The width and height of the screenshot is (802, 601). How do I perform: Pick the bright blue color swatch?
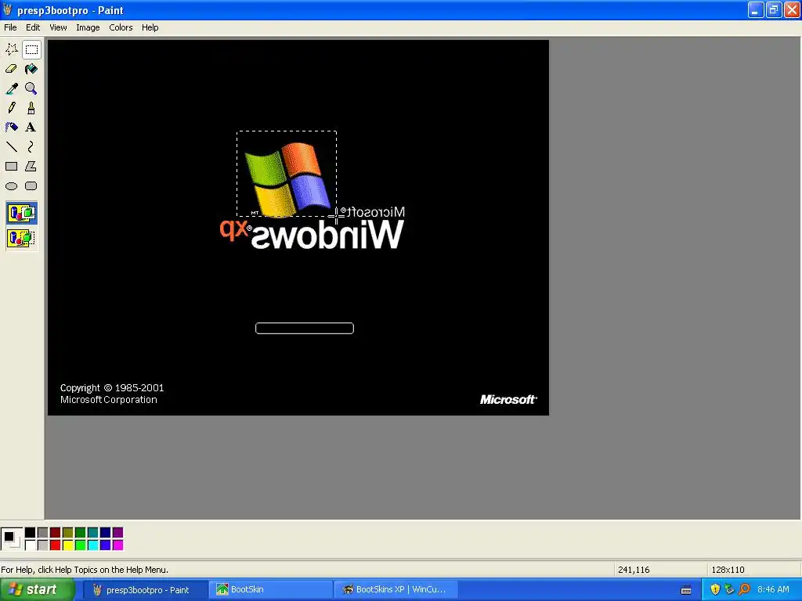(x=106, y=545)
